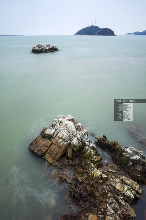The width and height of the screenshot is (146, 220).
Task: Select the small isolated rock in the sea
Action: [45, 49]
